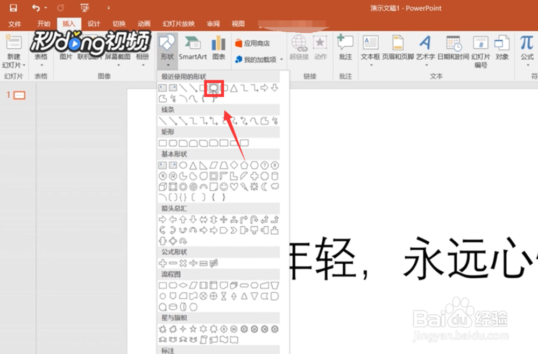
Task: Choose the Quad Arrow shape
Action: (x=224, y=220)
